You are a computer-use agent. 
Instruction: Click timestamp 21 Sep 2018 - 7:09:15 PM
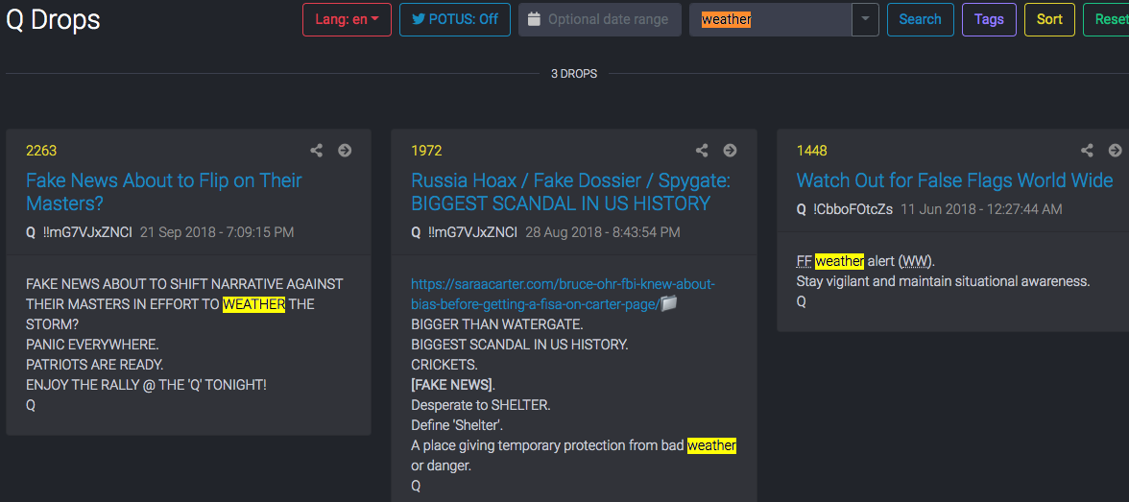click(217, 232)
